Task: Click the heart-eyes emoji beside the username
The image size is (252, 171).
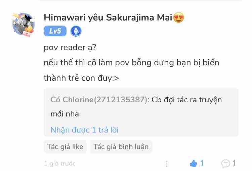Action: pyautogui.click(x=178, y=18)
